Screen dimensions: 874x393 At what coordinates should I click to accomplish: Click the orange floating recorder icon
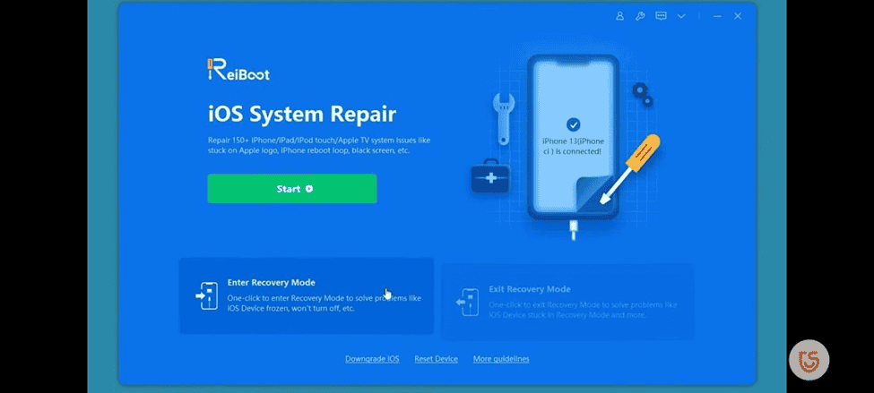[x=809, y=360]
